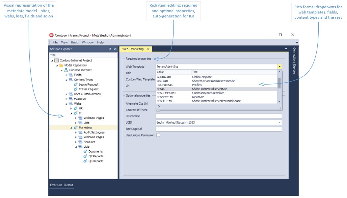
Task: Switch to the Output tab
Action: point(68,185)
